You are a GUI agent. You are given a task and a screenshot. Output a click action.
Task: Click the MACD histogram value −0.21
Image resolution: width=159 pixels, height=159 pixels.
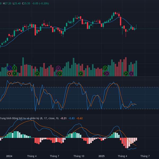tap(63, 118)
